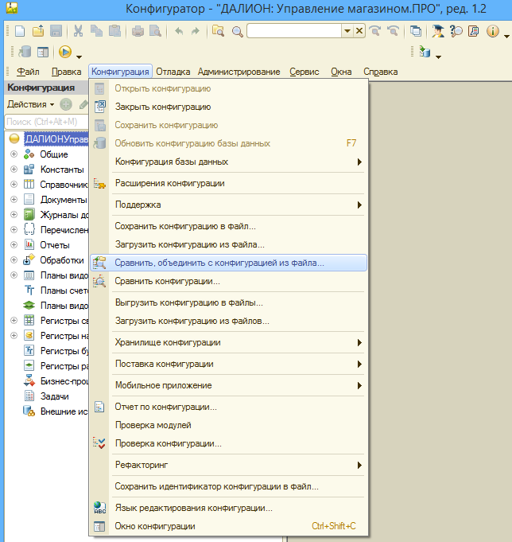Expand the Константы tree node
Viewport: 512px width, 542px height.
[x=14, y=169]
